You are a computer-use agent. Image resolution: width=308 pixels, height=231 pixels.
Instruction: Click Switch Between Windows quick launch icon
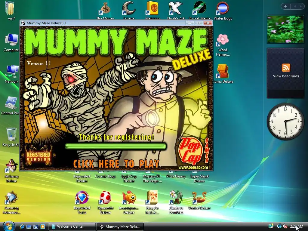(x=36, y=226)
